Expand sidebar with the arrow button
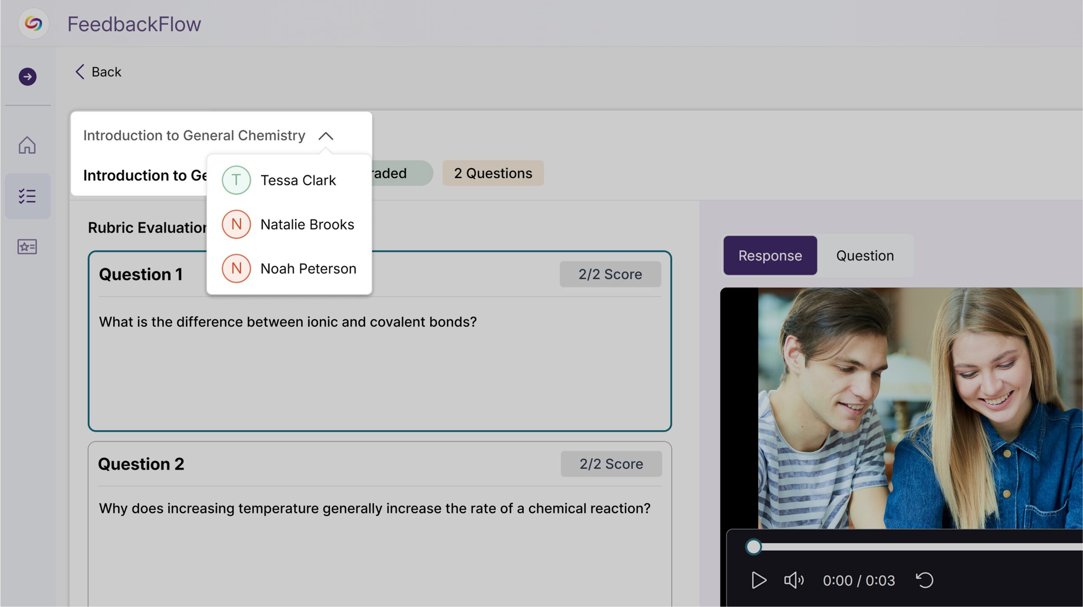This screenshot has width=1083, height=607. [27, 77]
